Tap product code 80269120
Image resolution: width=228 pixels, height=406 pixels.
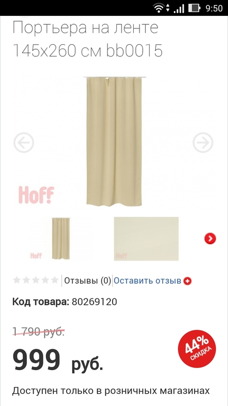pyautogui.click(x=94, y=302)
